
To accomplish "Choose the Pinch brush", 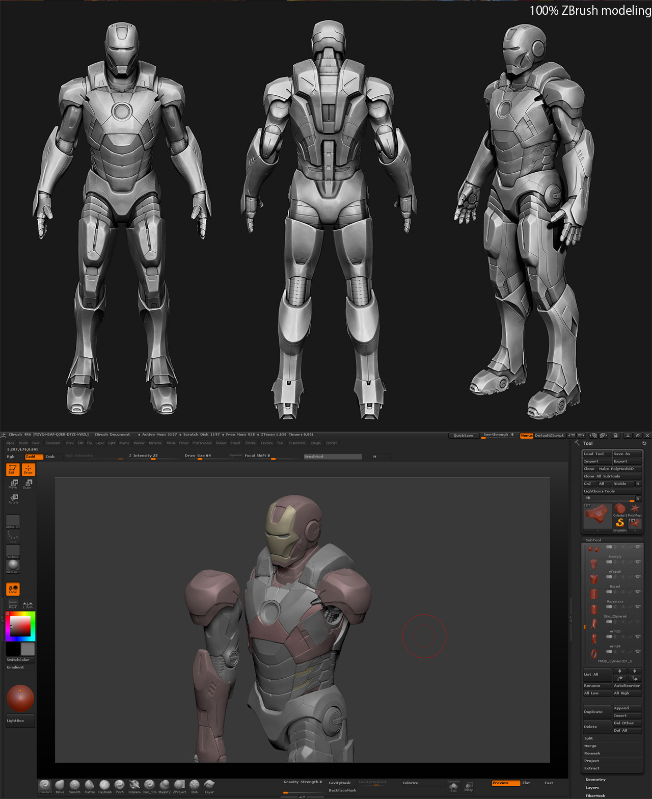I will point(119,786).
